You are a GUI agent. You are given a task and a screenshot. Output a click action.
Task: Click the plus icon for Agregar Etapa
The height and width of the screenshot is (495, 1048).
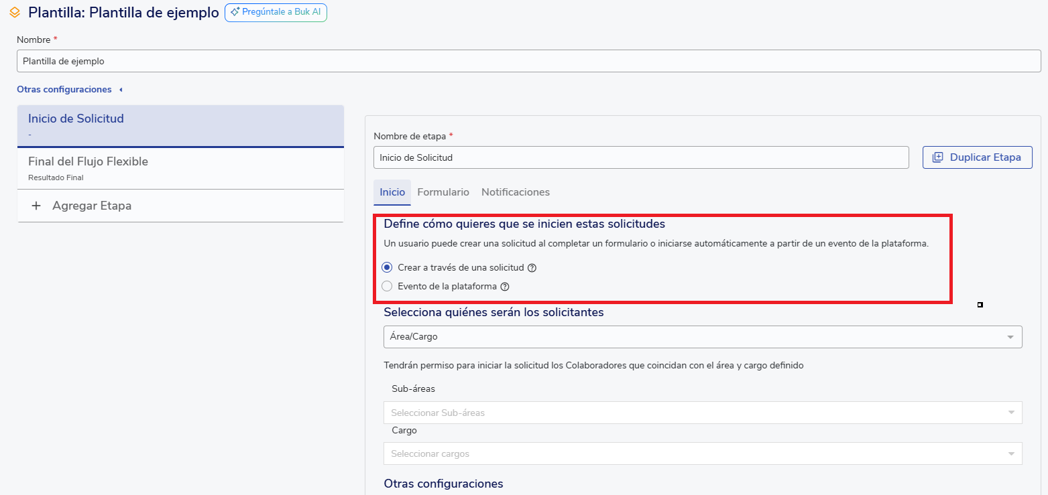click(36, 206)
